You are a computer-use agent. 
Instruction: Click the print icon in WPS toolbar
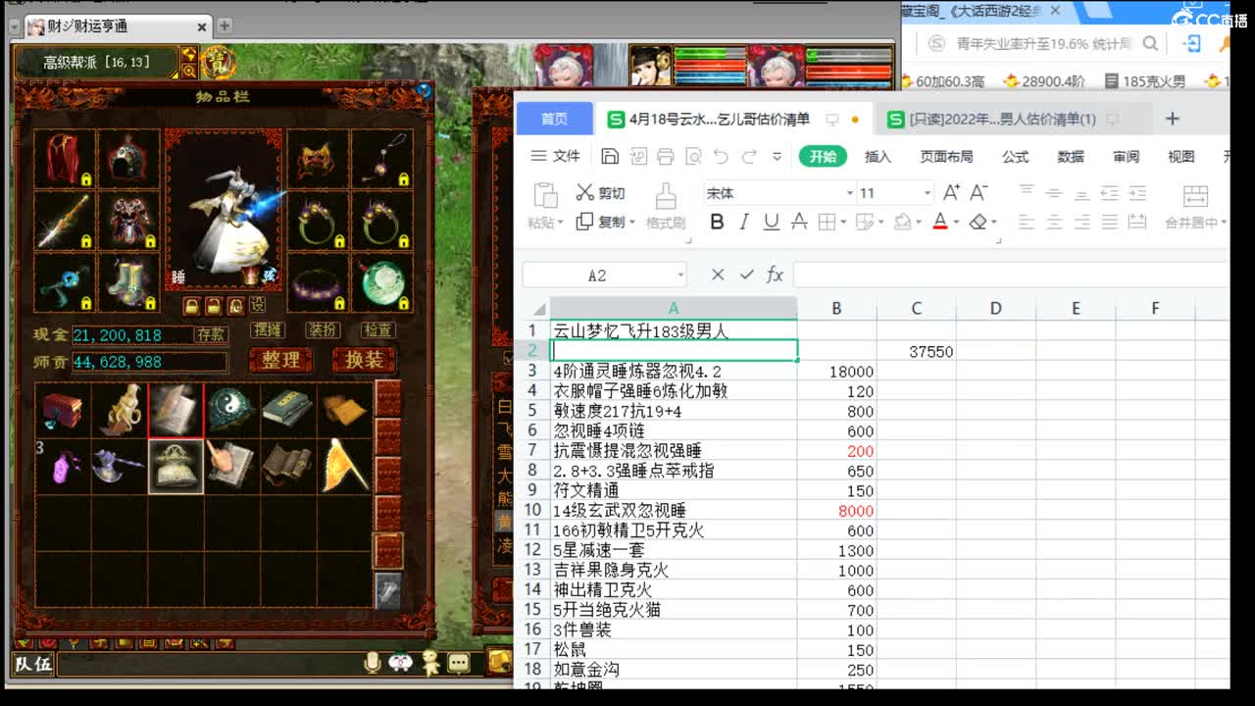(666, 156)
